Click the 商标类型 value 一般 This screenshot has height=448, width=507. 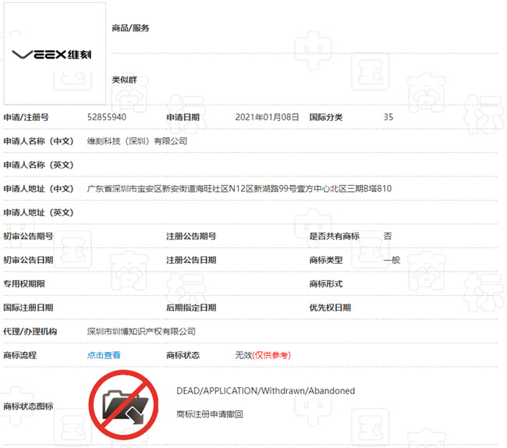[x=392, y=260]
